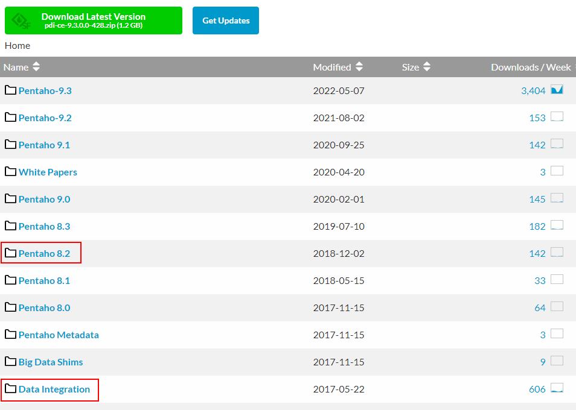Open the Pentaho 8.3 folder link

45,226
